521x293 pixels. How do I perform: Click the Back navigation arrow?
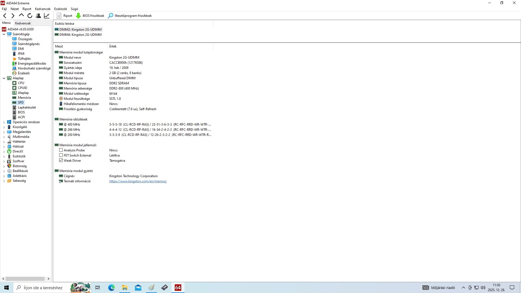(5, 16)
